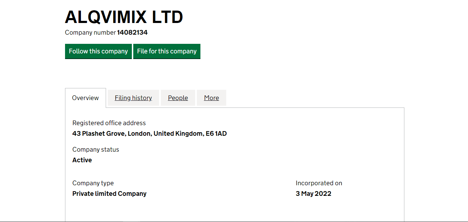Click the Company type label
The image size is (468, 222).
coord(93,183)
